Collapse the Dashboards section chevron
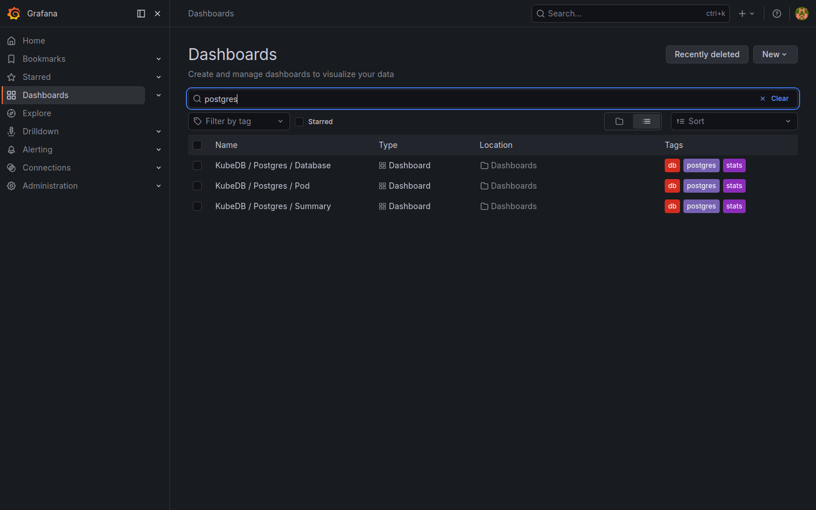The height and width of the screenshot is (510, 816). coord(159,95)
